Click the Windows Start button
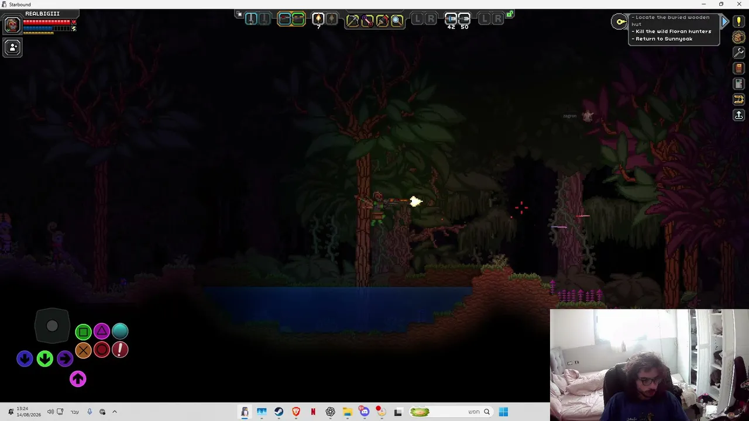Image resolution: width=749 pixels, height=421 pixels. tap(503, 412)
